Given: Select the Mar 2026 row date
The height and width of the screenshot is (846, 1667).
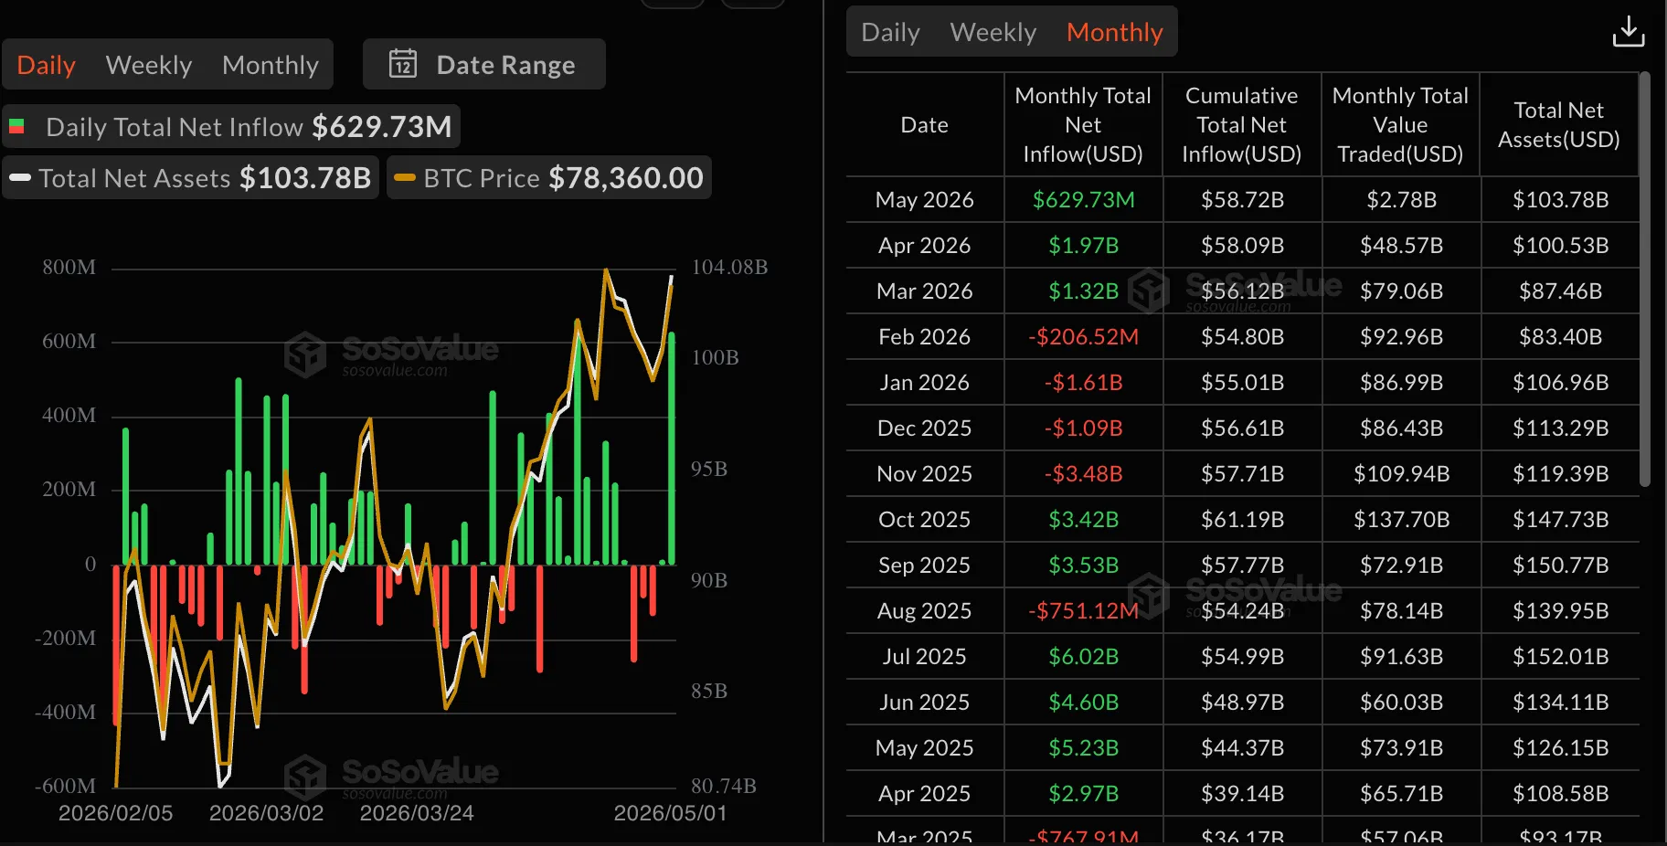Looking at the screenshot, I should coord(924,291).
